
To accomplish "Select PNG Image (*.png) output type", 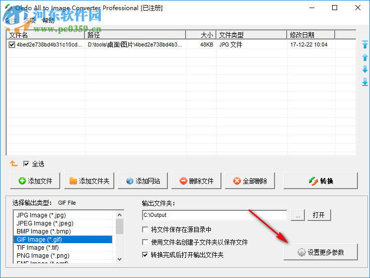I will click(63, 256).
